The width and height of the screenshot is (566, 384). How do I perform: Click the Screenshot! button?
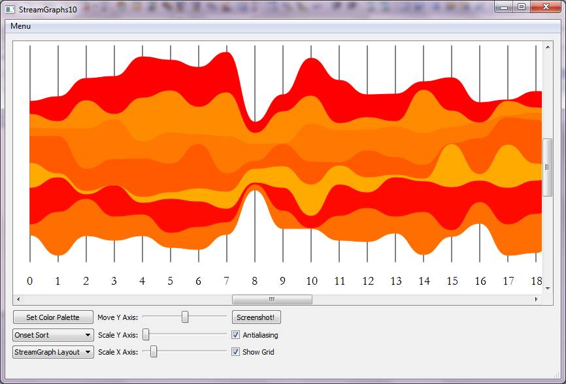tap(256, 317)
